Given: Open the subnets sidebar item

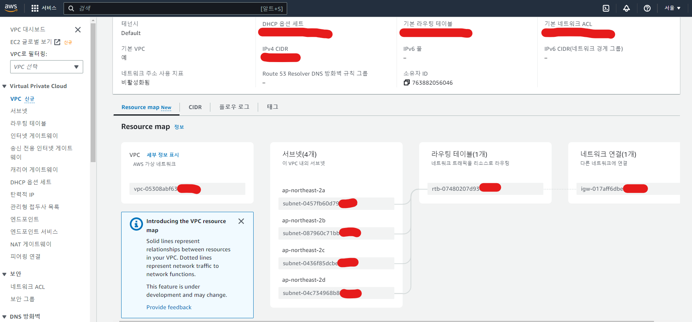Looking at the screenshot, I should coord(19,111).
